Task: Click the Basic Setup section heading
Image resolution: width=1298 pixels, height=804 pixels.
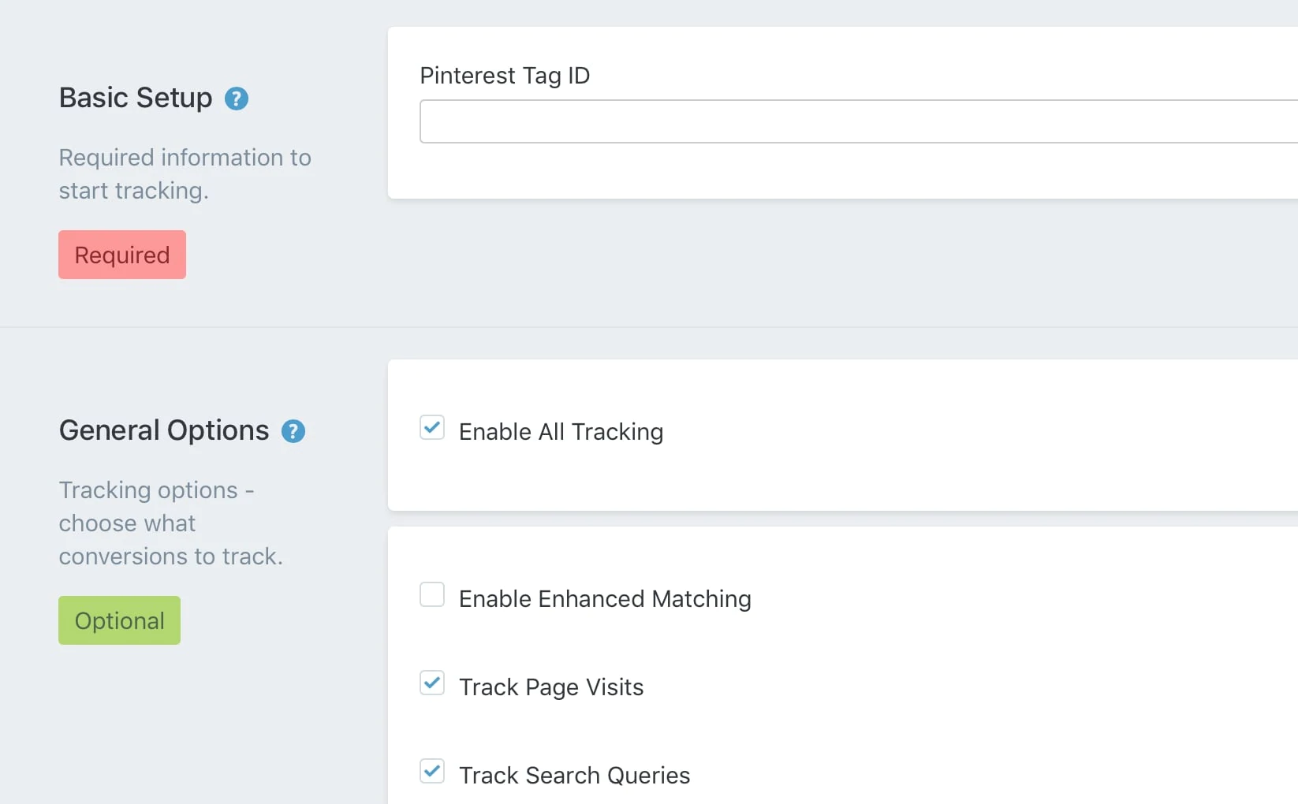Action: point(136,98)
